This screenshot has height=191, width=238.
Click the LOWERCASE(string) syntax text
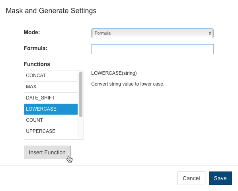(114, 73)
